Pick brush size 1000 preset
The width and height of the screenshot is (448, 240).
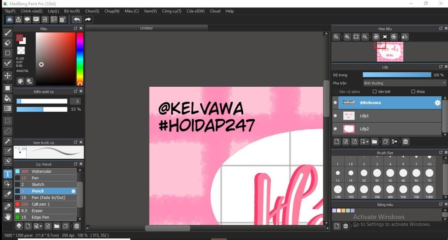(x=429, y=191)
